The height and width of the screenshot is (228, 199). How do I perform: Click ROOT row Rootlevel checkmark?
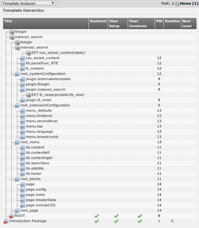(x=97, y=216)
